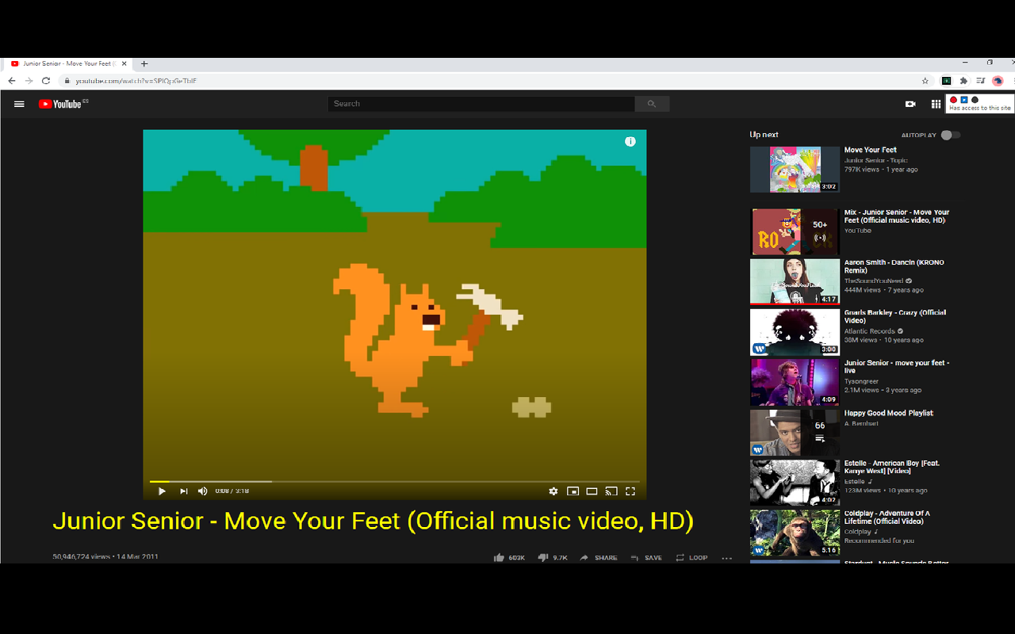Bookmark this page with the star
The height and width of the screenshot is (634, 1015).
(x=925, y=81)
